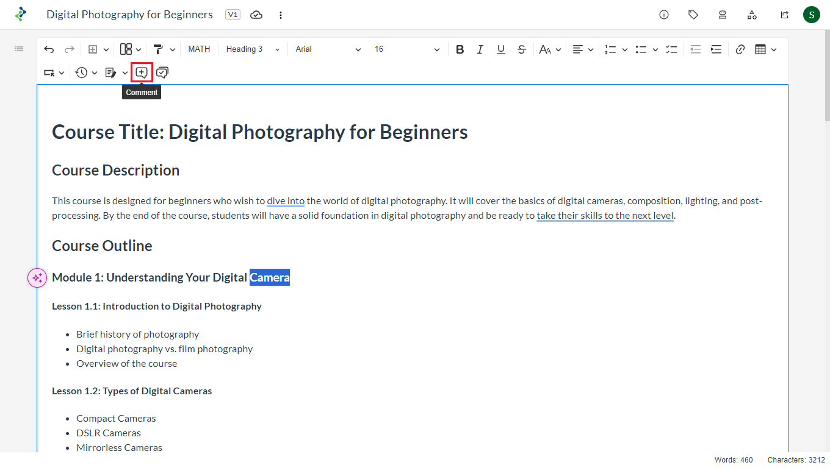The image size is (830, 468).
Task: Click the share/export icon in the header
Action: point(785,15)
